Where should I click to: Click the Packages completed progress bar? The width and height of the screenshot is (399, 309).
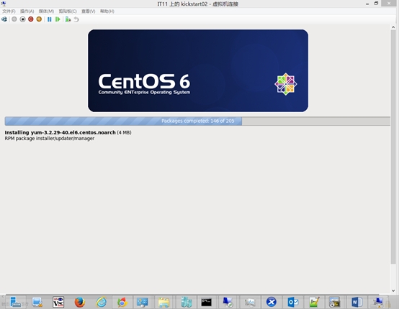click(197, 121)
